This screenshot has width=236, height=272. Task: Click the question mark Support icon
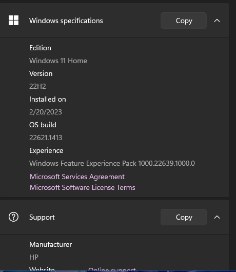click(x=13, y=217)
